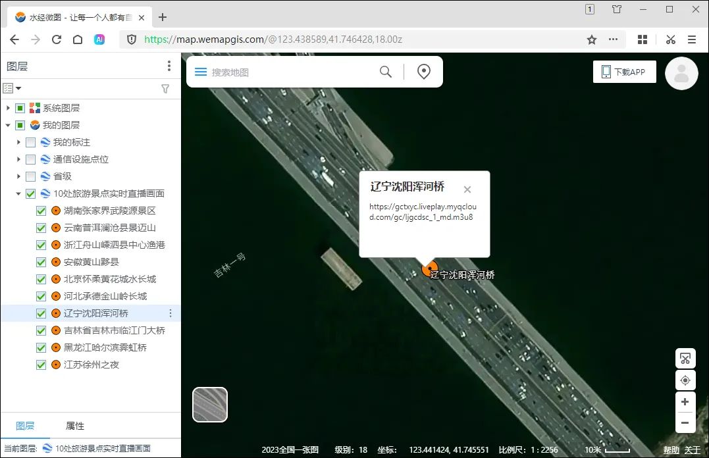This screenshot has height=458, width=709.
Task: Click the magnifier search icon
Action: (x=386, y=72)
